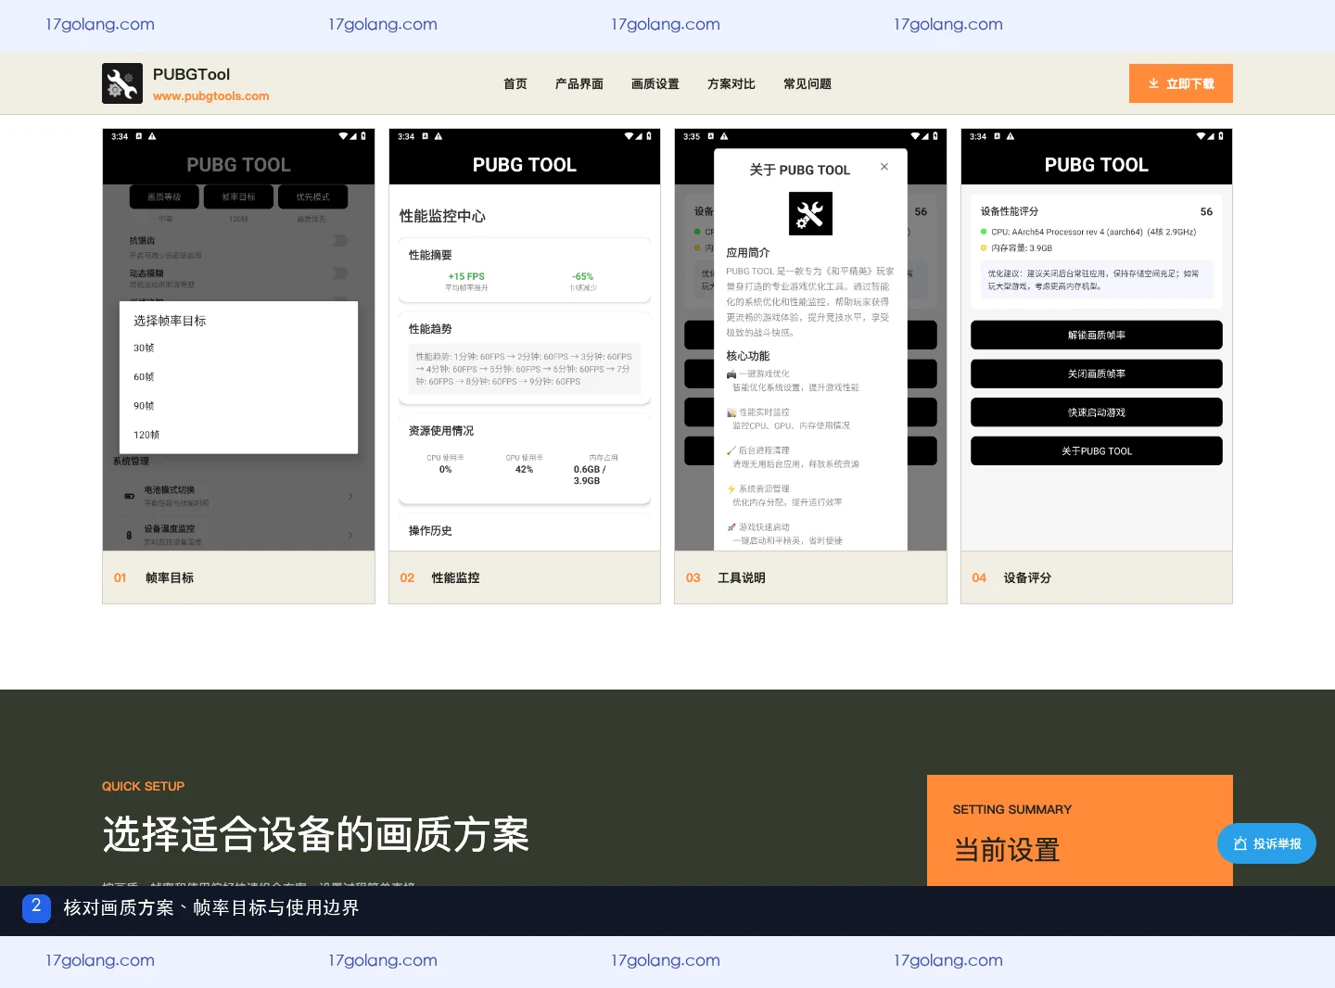Click the orange 立即下载 button
This screenshot has width=1335, height=988.
coord(1181,83)
